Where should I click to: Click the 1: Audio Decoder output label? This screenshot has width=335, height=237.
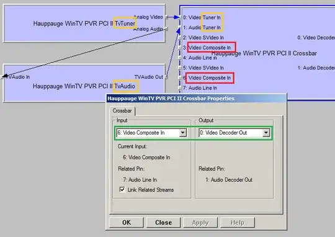pyautogui.click(x=316, y=68)
